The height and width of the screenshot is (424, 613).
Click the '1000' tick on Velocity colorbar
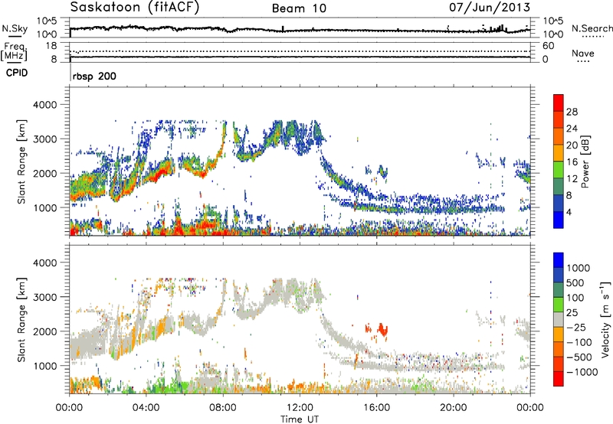[x=579, y=268]
